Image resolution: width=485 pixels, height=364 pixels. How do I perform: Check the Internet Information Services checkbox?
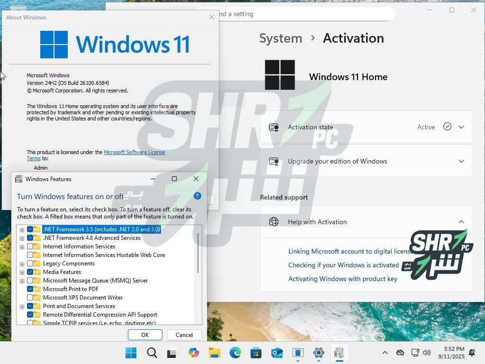pos(30,246)
